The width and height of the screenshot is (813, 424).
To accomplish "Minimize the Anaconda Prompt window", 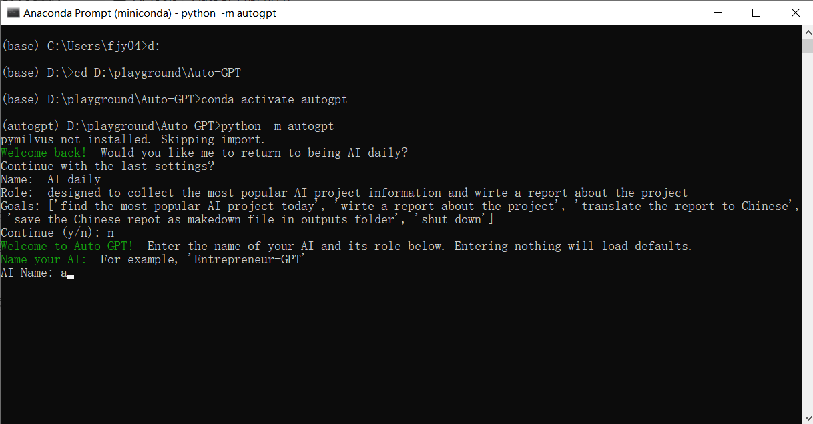I will pos(718,13).
